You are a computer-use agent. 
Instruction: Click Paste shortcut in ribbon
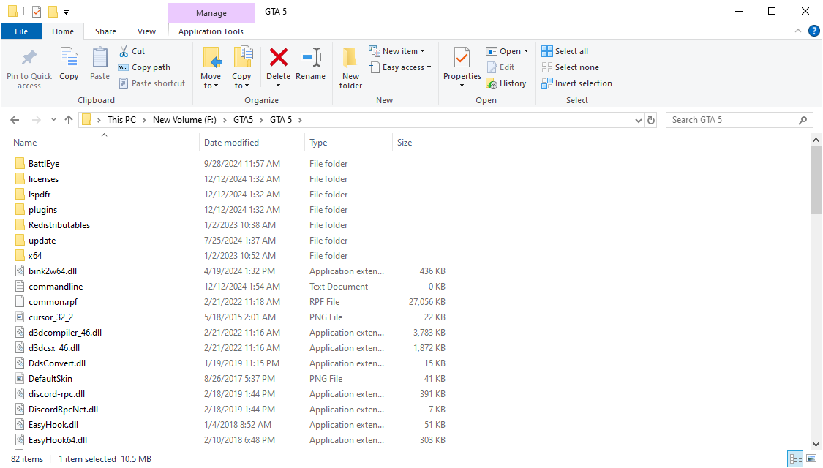pos(151,83)
